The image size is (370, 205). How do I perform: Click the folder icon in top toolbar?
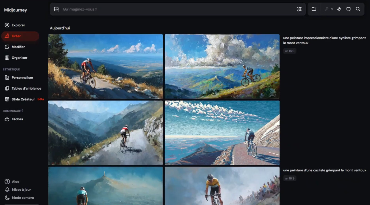(x=314, y=9)
